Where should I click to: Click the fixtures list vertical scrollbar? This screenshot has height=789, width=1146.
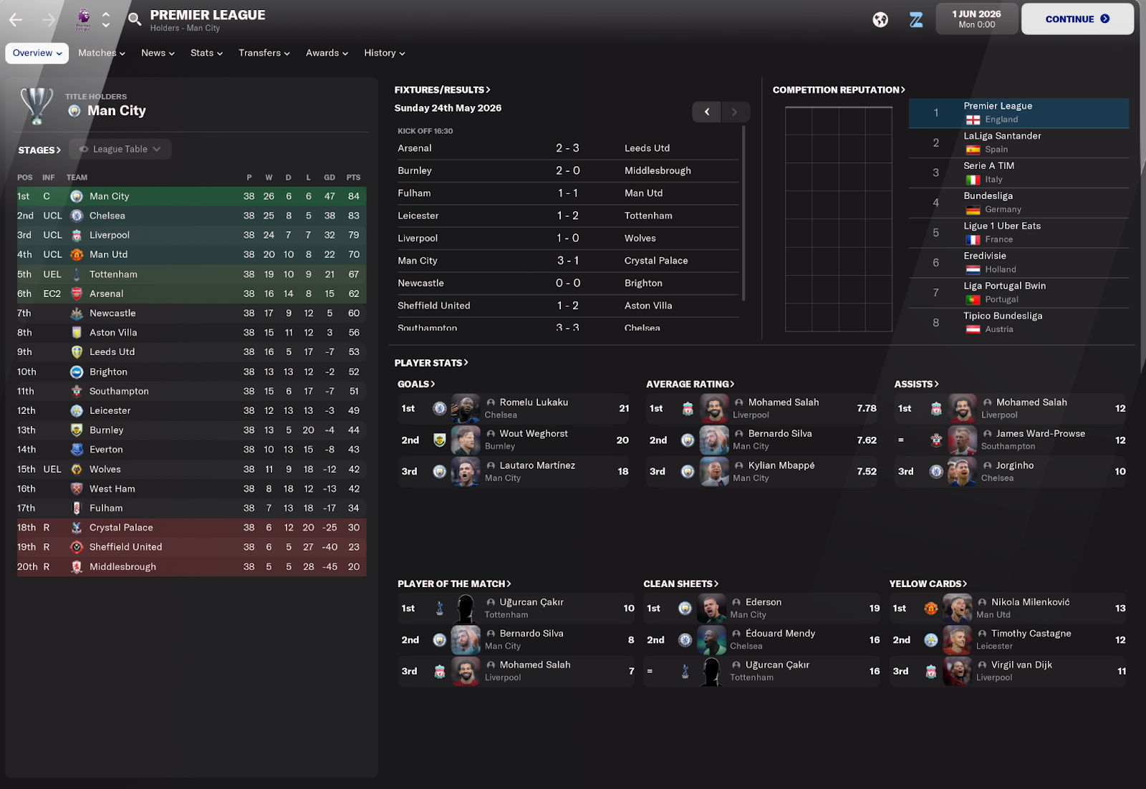pyautogui.click(x=744, y=213)
